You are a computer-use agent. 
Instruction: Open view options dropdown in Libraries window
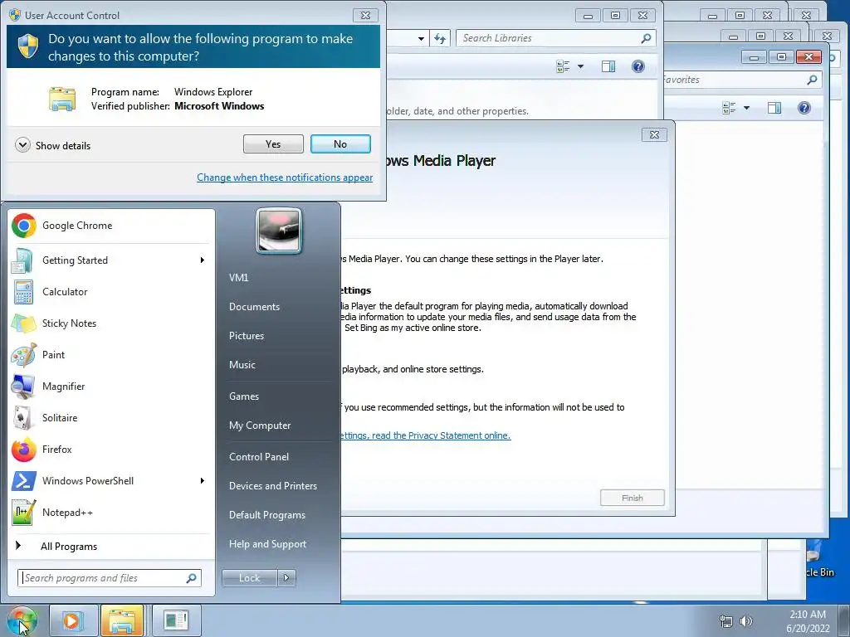[580, 66]
